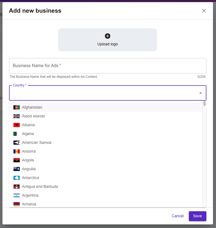Click the Åland Islands flag icon
Screen dimensions: 216x228
pyautogui.click(x=16, y=116)
